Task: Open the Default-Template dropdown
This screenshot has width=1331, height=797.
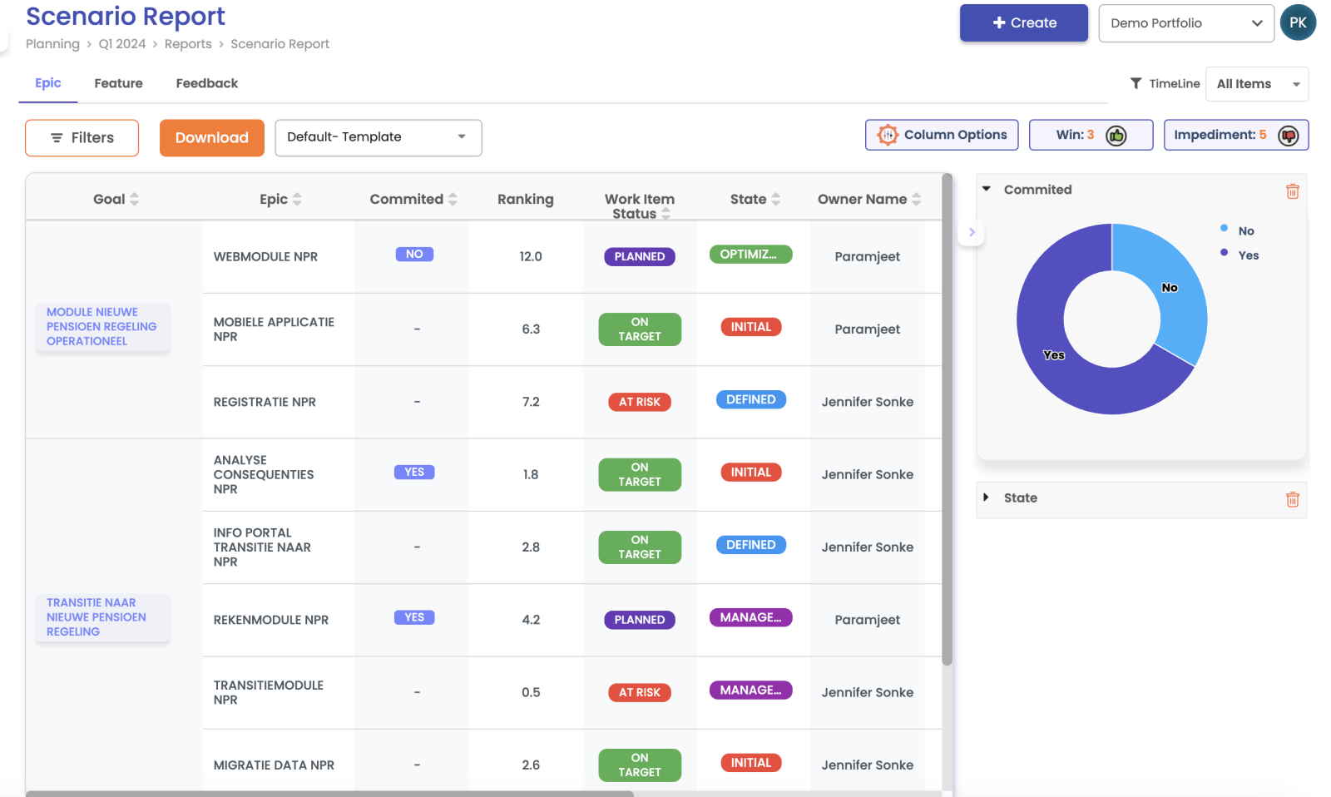Action: pos(378,137)
